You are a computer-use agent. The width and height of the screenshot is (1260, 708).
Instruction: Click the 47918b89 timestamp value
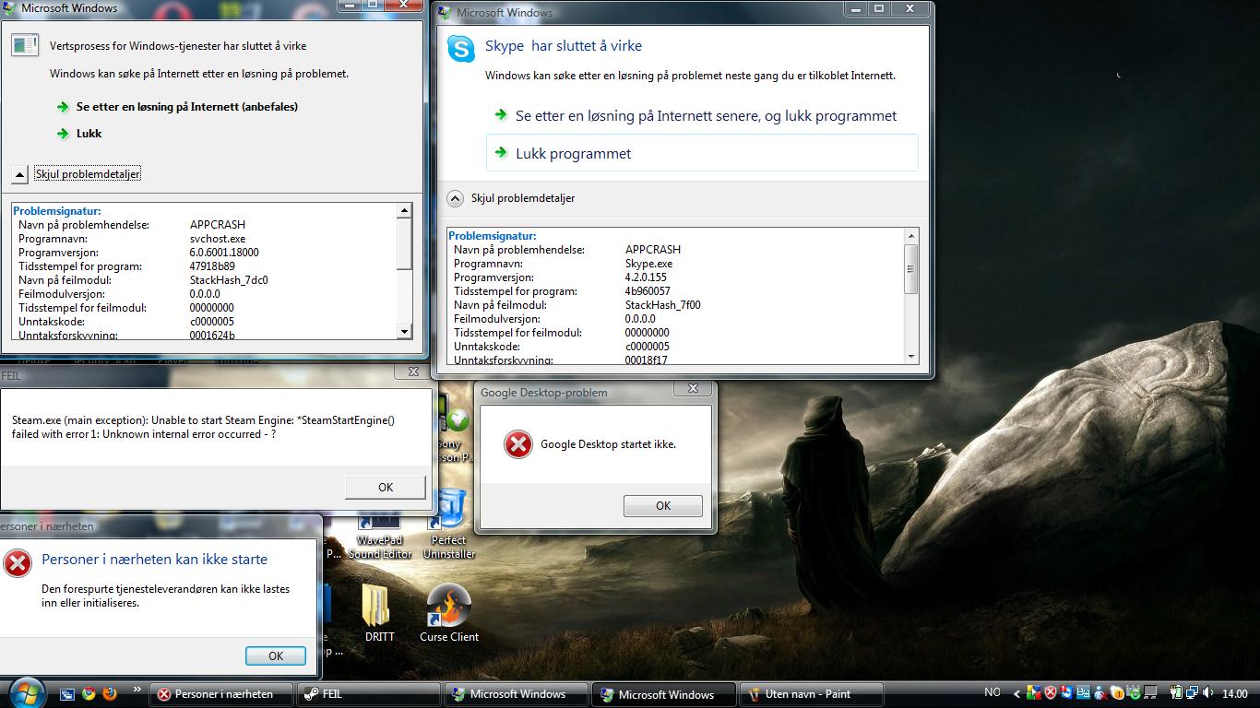(x=212, y=266)
